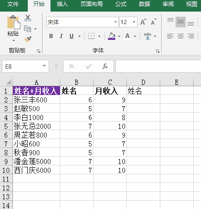The image size is (201, 209).
Task: Center text horizontally
Action: (x=181, y=36)
